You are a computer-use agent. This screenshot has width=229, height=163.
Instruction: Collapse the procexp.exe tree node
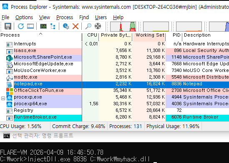click(x=3, y=98)
